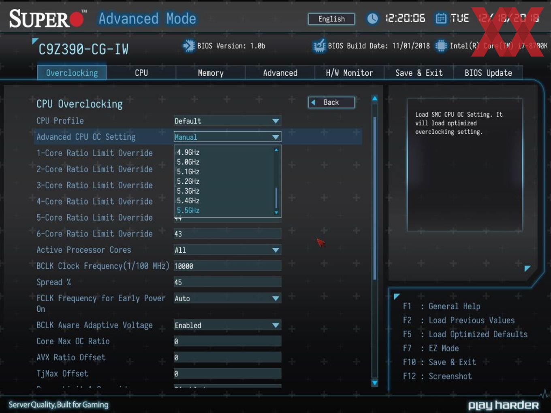Click the C9Z390-CG-IW board name
This screenshot has height=413, width=551.
[83, 49]
